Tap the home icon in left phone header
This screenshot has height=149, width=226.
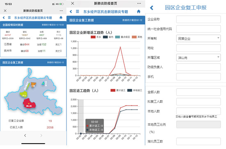tap(61, 18)
